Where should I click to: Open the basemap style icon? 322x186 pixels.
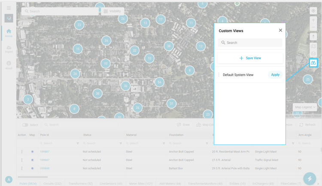click(x=313, y=46)
